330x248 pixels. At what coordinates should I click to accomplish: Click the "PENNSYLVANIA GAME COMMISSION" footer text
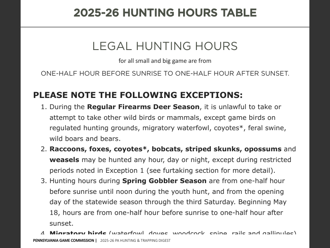click(x=64, y=240)
